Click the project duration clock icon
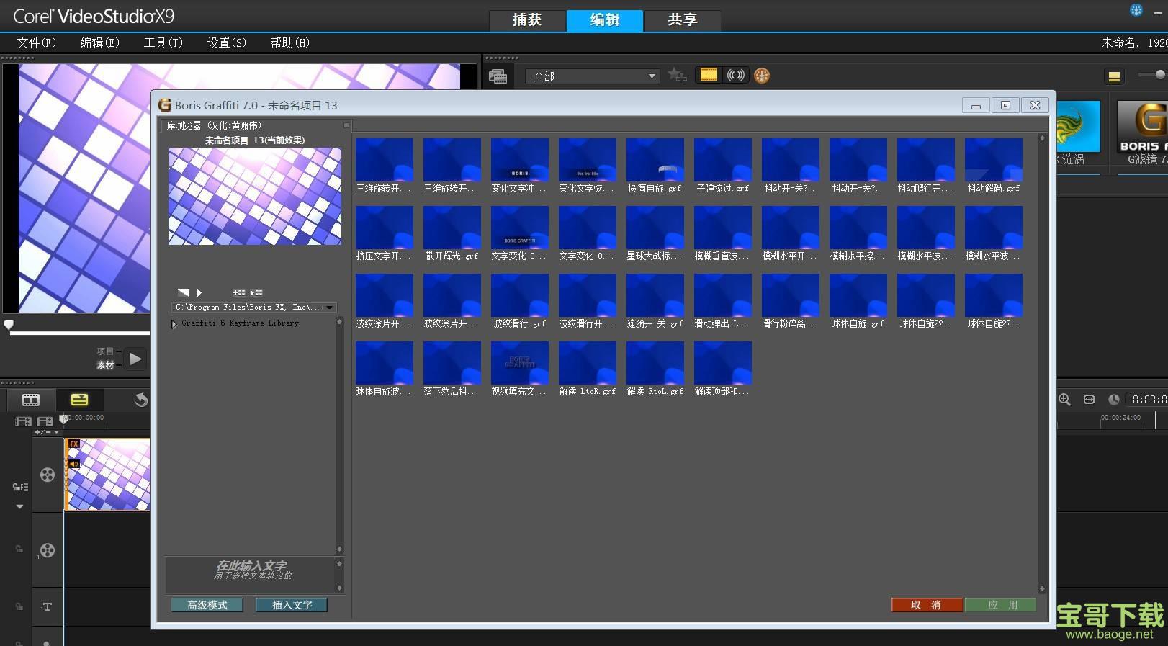 [x=1114, y=399]
